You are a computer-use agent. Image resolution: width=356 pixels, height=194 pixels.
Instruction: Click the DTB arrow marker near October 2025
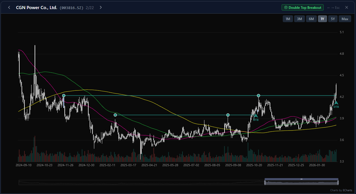pyautogui.click(x=256, y=116)
